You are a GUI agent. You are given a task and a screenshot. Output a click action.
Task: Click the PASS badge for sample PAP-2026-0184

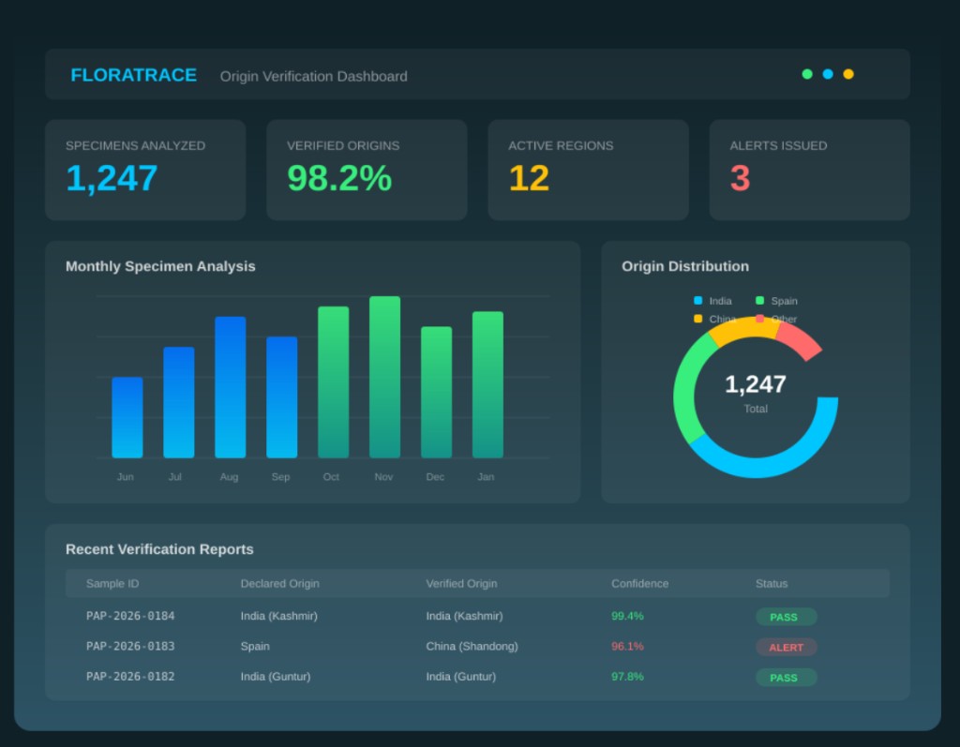point(786,617)
